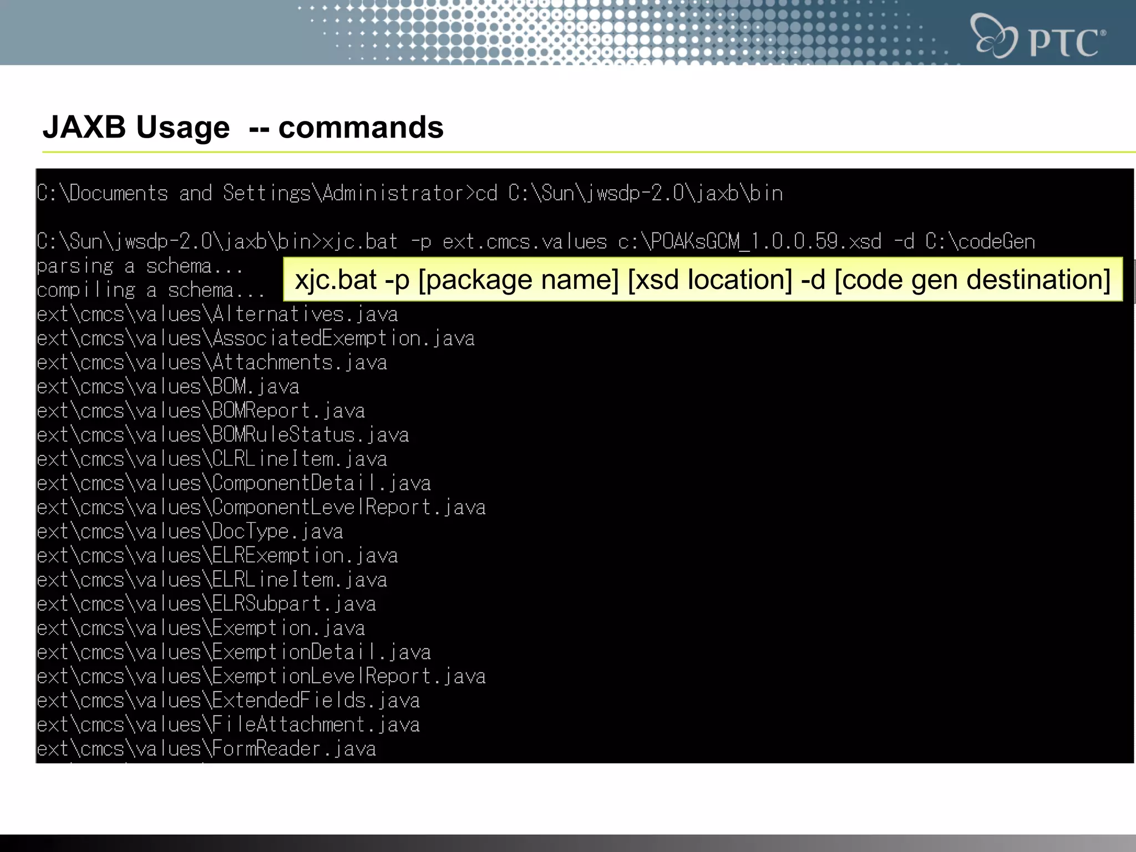Select the FileAttachment.java output line
Viewport: 1136px width, 852px height.
coord(229,724)
